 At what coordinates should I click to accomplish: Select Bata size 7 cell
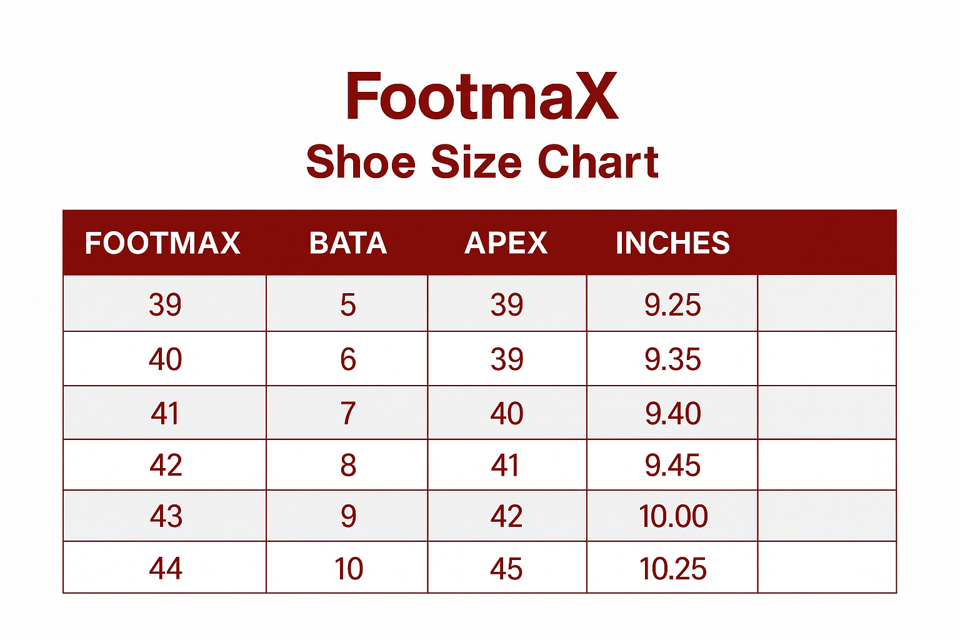tap(348, 413)
